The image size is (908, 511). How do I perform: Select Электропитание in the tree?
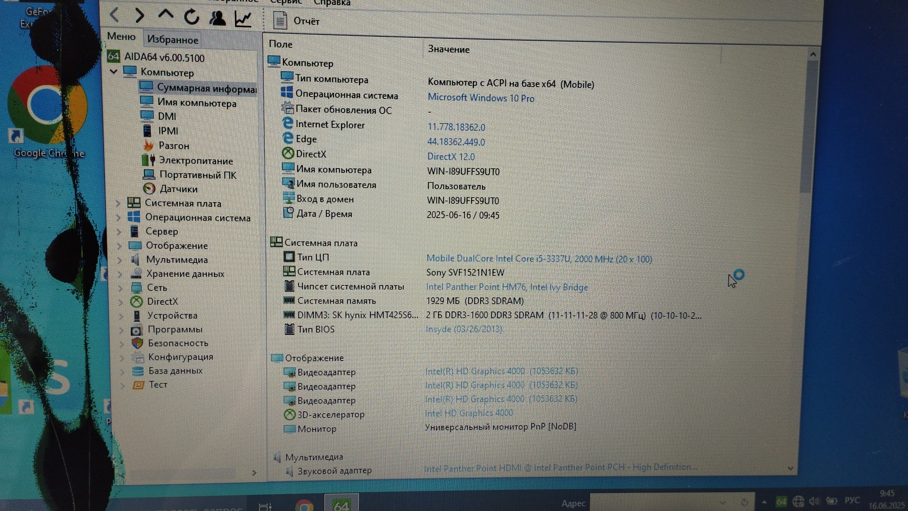pos(196,160)
